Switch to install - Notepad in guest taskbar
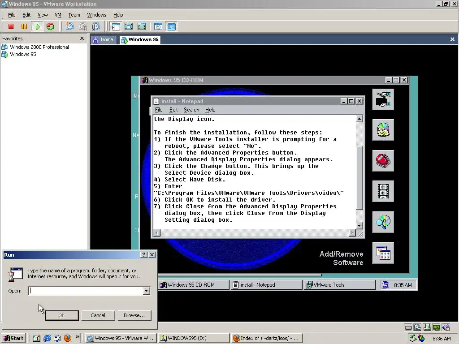Image resolution: width=459 pixels, height=344 pixels. point(266,285)
